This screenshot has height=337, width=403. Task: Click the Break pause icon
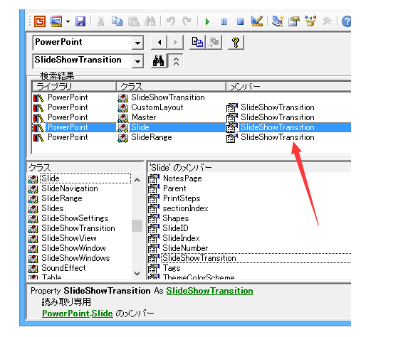coord(224,21)
